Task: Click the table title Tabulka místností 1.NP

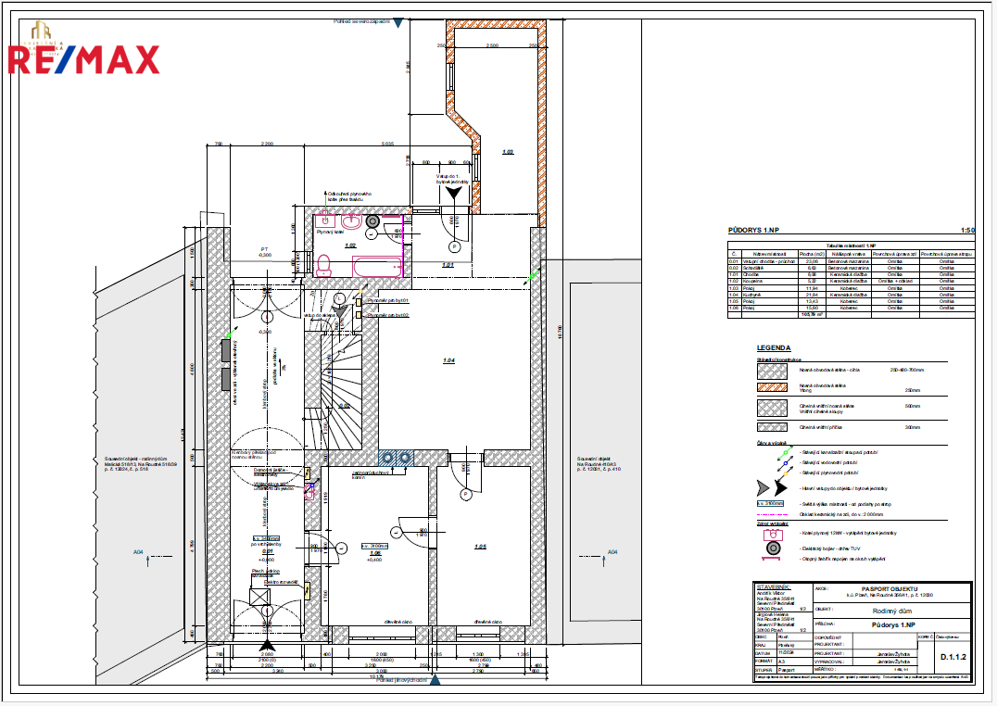Action: 851,245
